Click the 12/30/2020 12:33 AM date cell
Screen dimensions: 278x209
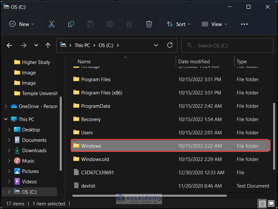click(x=201, y=173)
